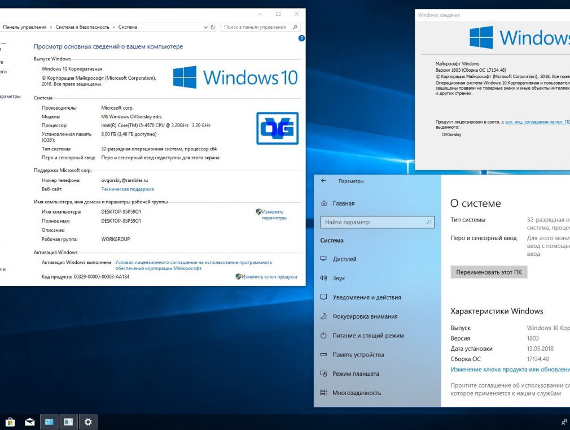This screenshot has height=430, width=570.
Task: Open the license terms link in the winver window
Action: pyautogui.click(x=537, y=121)
